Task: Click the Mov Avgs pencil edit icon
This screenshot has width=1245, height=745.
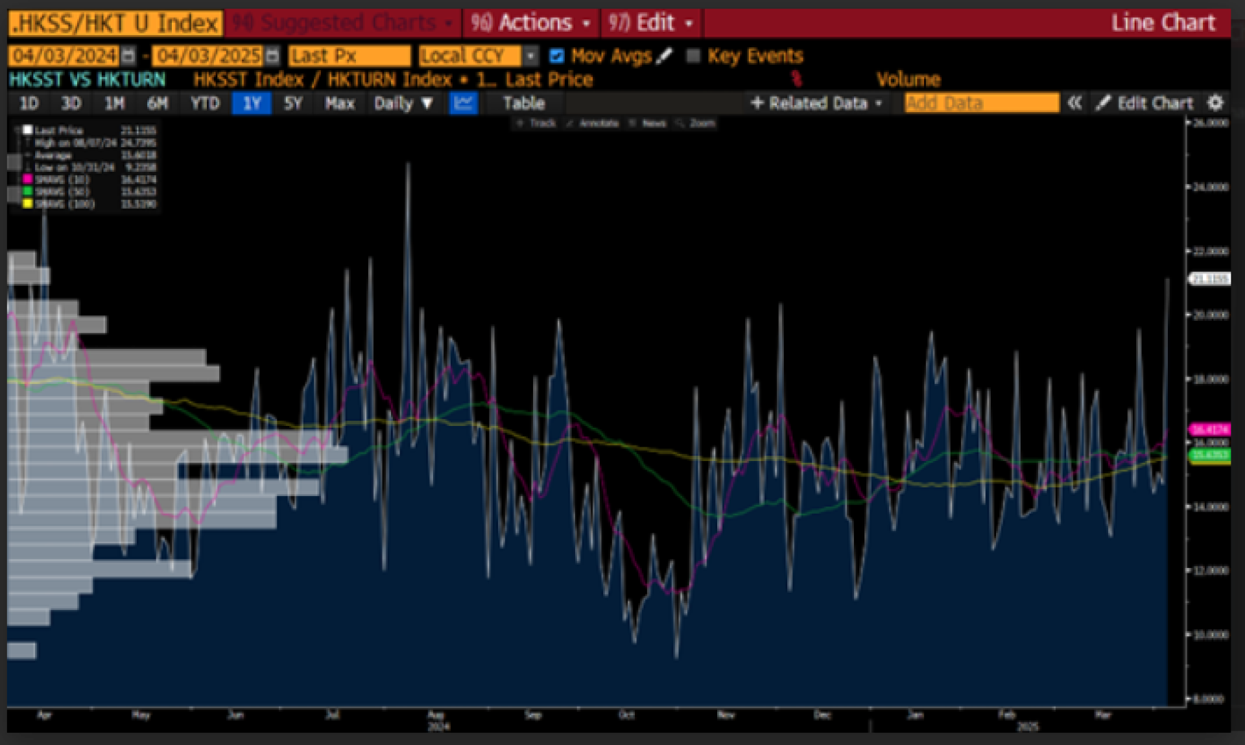Action: 664,56
